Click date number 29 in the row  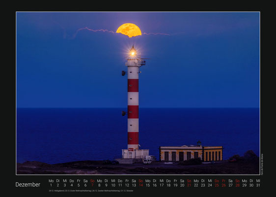(244, 185)
